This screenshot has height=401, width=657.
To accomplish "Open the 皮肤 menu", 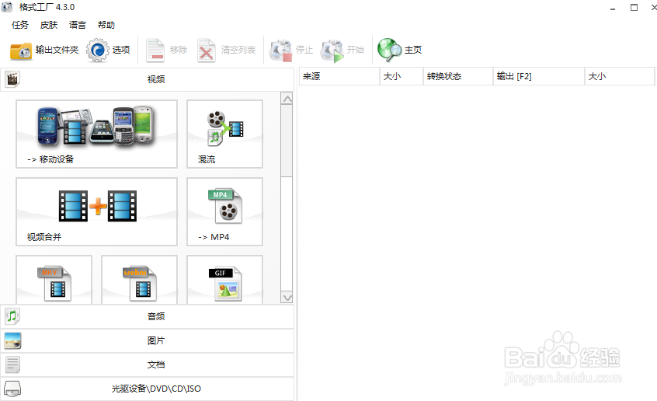I will click(x=49, y=25).
